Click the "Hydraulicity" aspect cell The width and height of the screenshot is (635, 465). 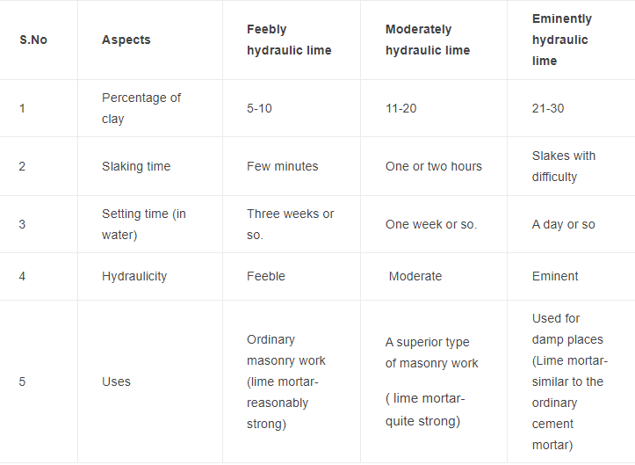pyautogui.click(x=134, y=276)
